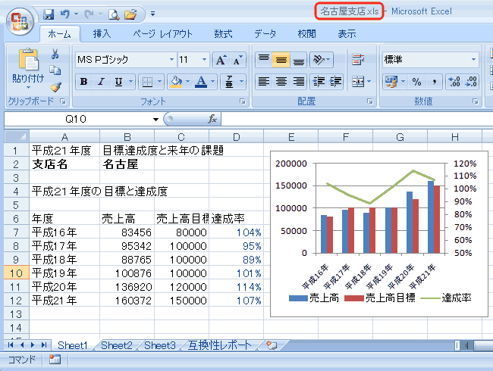
Task: Expand font color dropdown arrow
Action: pyautogui.click(x=213, y=83)
